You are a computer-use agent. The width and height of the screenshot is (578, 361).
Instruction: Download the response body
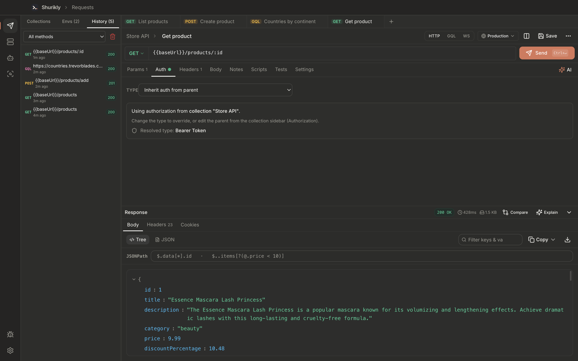point(568,240)
